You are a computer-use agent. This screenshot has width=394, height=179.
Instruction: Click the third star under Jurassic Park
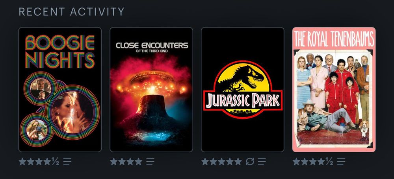221,161
